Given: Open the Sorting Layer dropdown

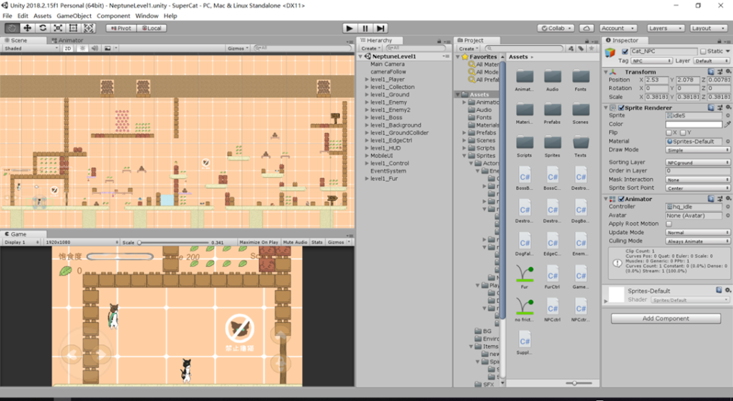Looking at the screenshot, I should click(x=698, y=163).
